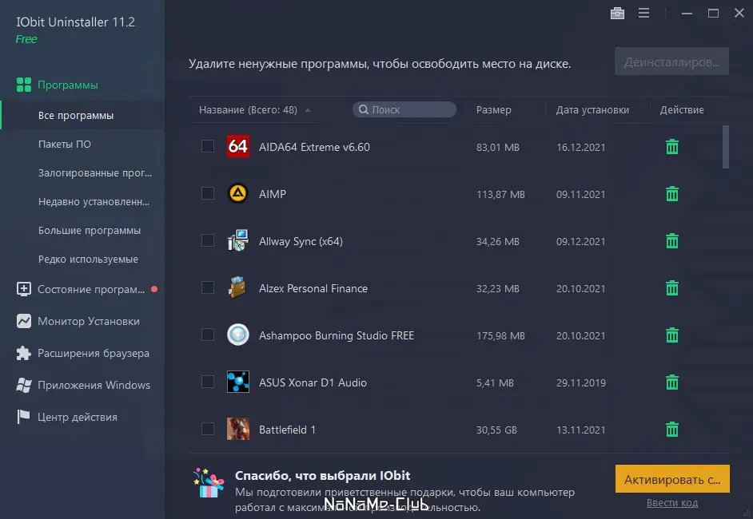This screenshot has height=519, width=753.
Task: Sort by Название column sort arrow
Action: click(307, 110)
